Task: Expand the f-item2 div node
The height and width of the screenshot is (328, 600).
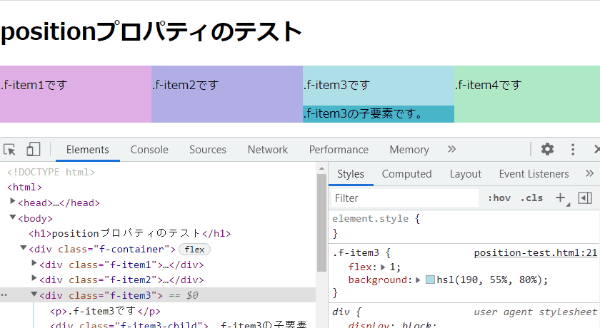Action: pos(34,278)
